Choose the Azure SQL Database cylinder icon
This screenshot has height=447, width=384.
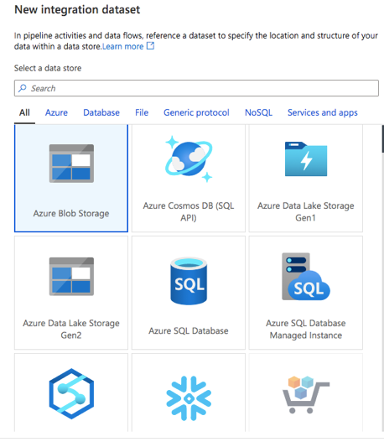(189, 281)
